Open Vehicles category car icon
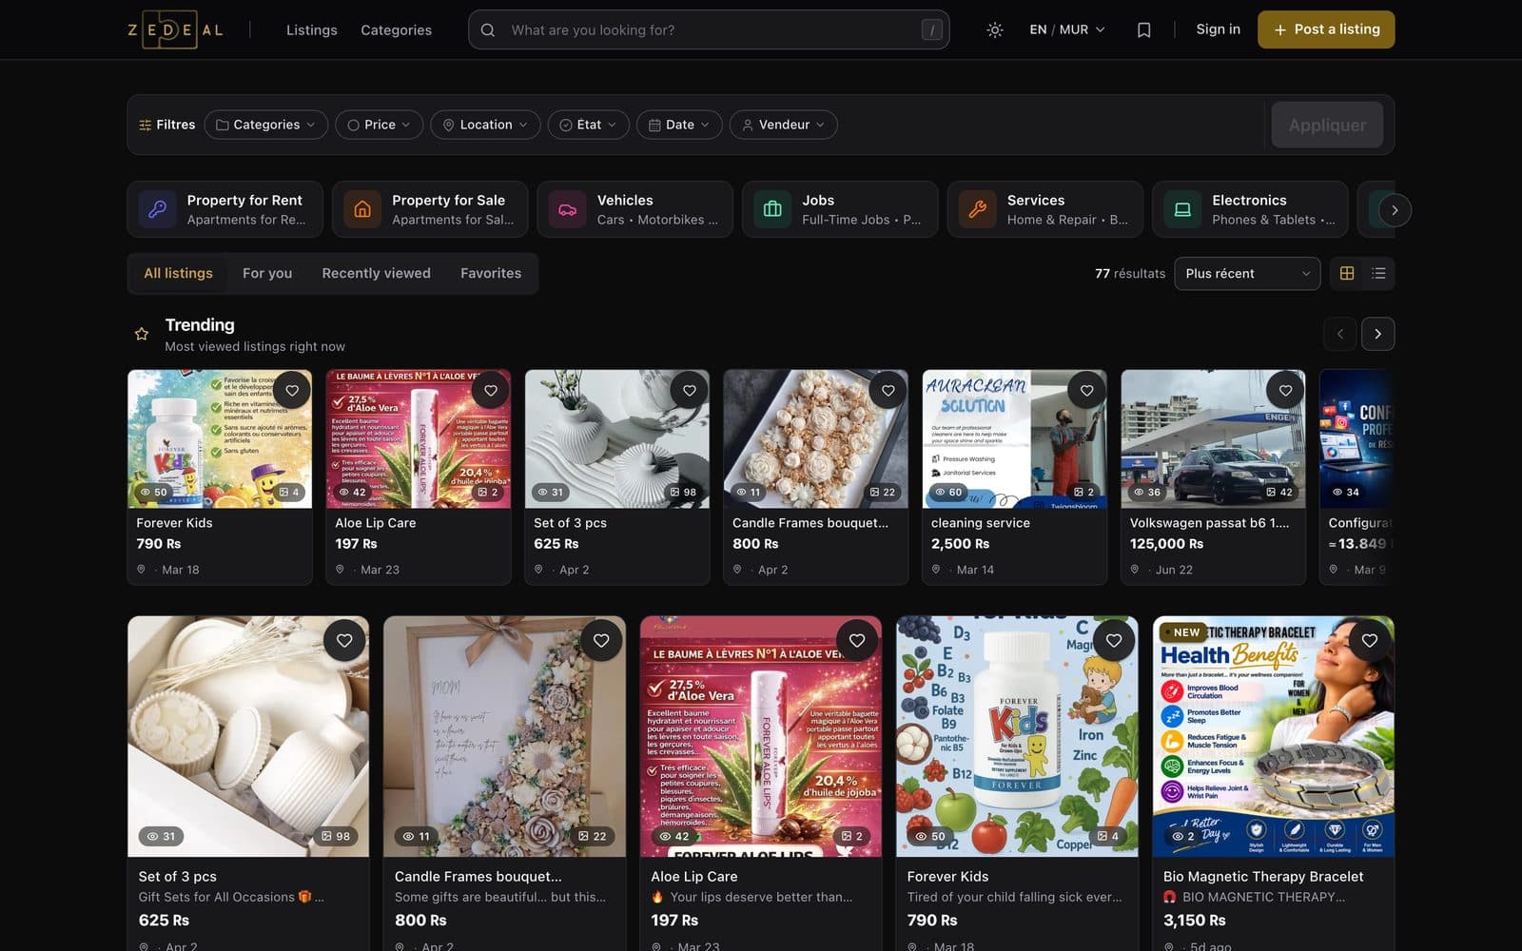Image resolution: width=1522 pixels, height=951 pixels. coord(568,209)
